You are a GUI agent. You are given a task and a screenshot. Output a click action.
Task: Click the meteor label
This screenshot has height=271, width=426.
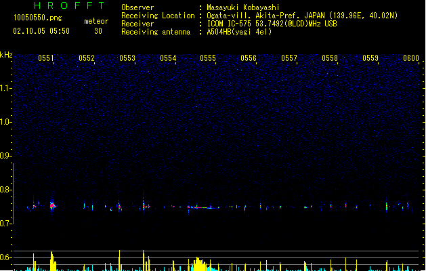[x=96, y=21]
